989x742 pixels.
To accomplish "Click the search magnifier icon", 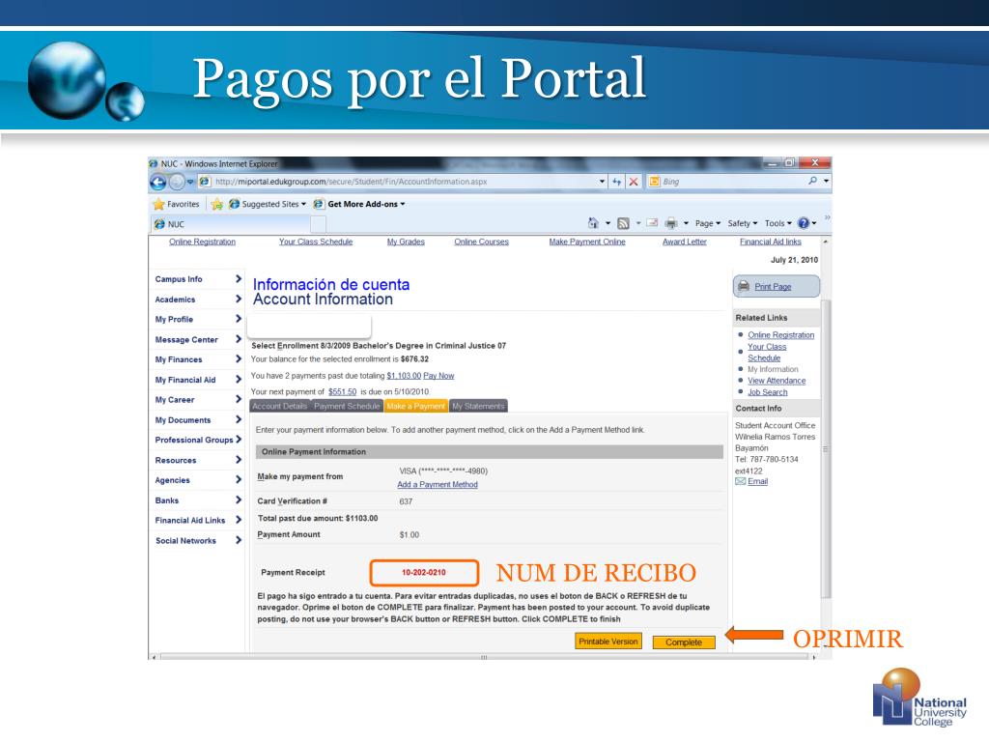I will coord(812,181).
